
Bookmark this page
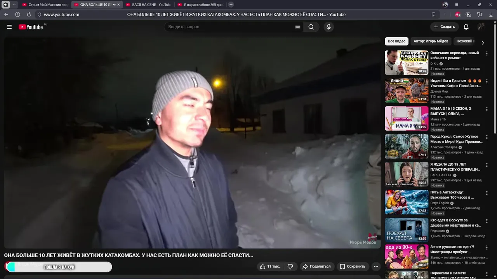pos(434,14)
